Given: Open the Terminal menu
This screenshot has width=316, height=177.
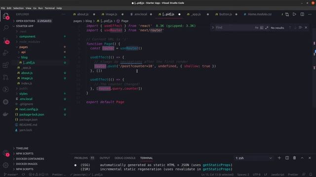Looking at the screenshot, I should pos(49,8).
